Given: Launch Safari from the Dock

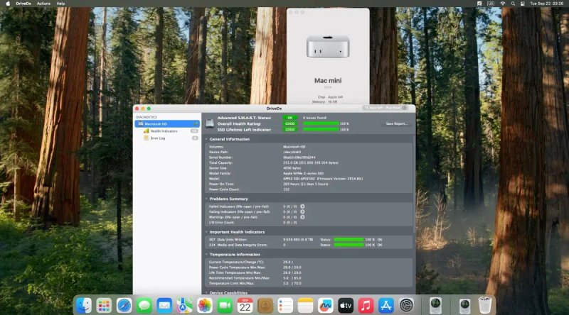Looking at the screenshot, I should pos(124,306).
